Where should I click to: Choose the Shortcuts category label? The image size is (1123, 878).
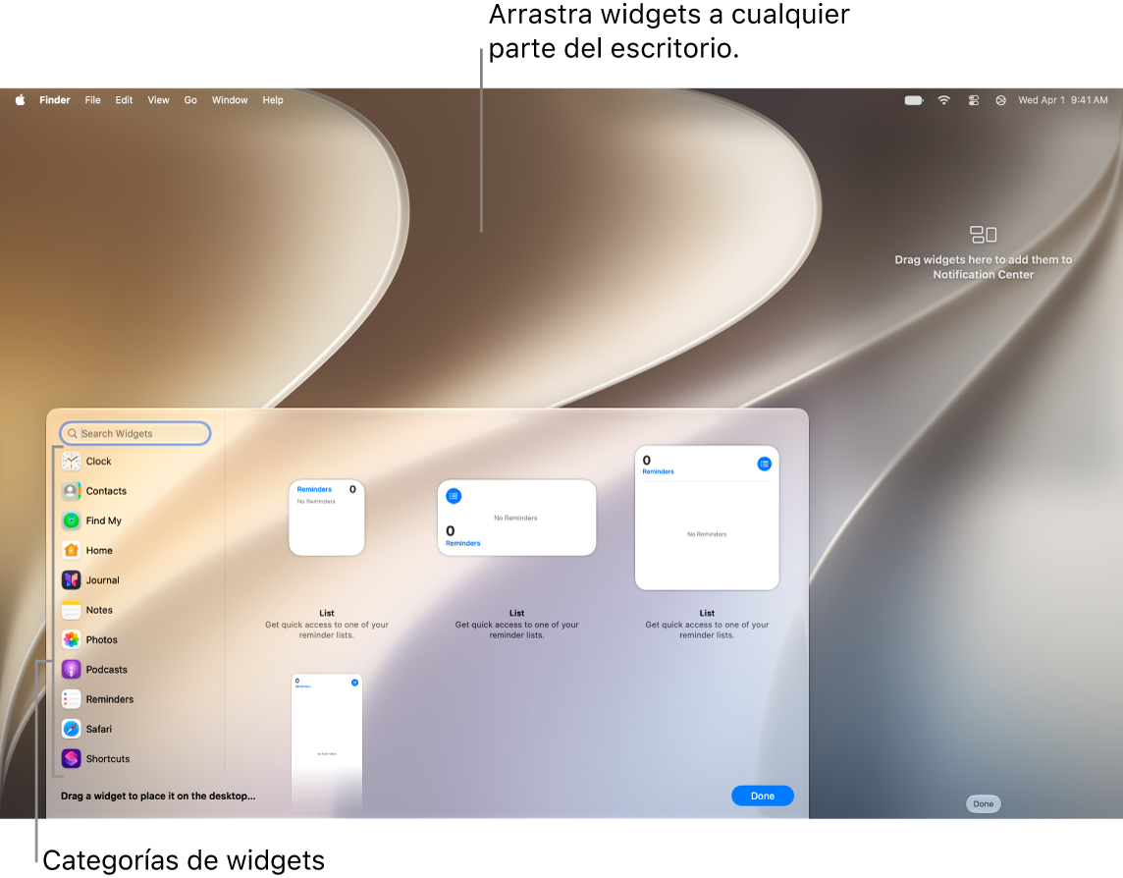click(107, 759)
